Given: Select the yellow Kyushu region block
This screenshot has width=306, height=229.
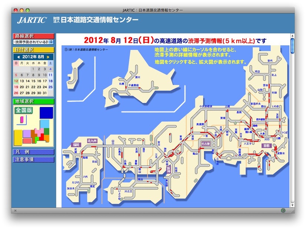Looking at the screenshot, I should point(18,138).
